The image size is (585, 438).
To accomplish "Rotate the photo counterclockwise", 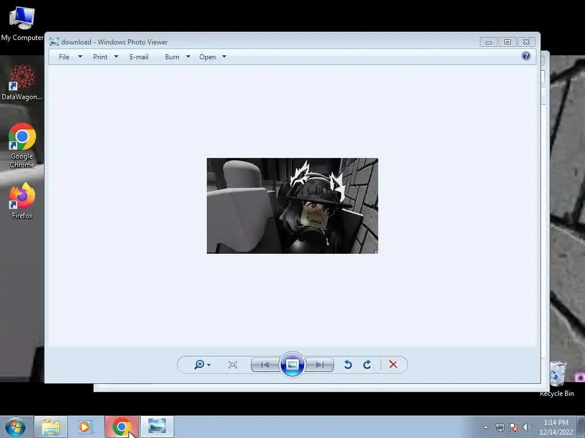I will click(x=348, y=364).
